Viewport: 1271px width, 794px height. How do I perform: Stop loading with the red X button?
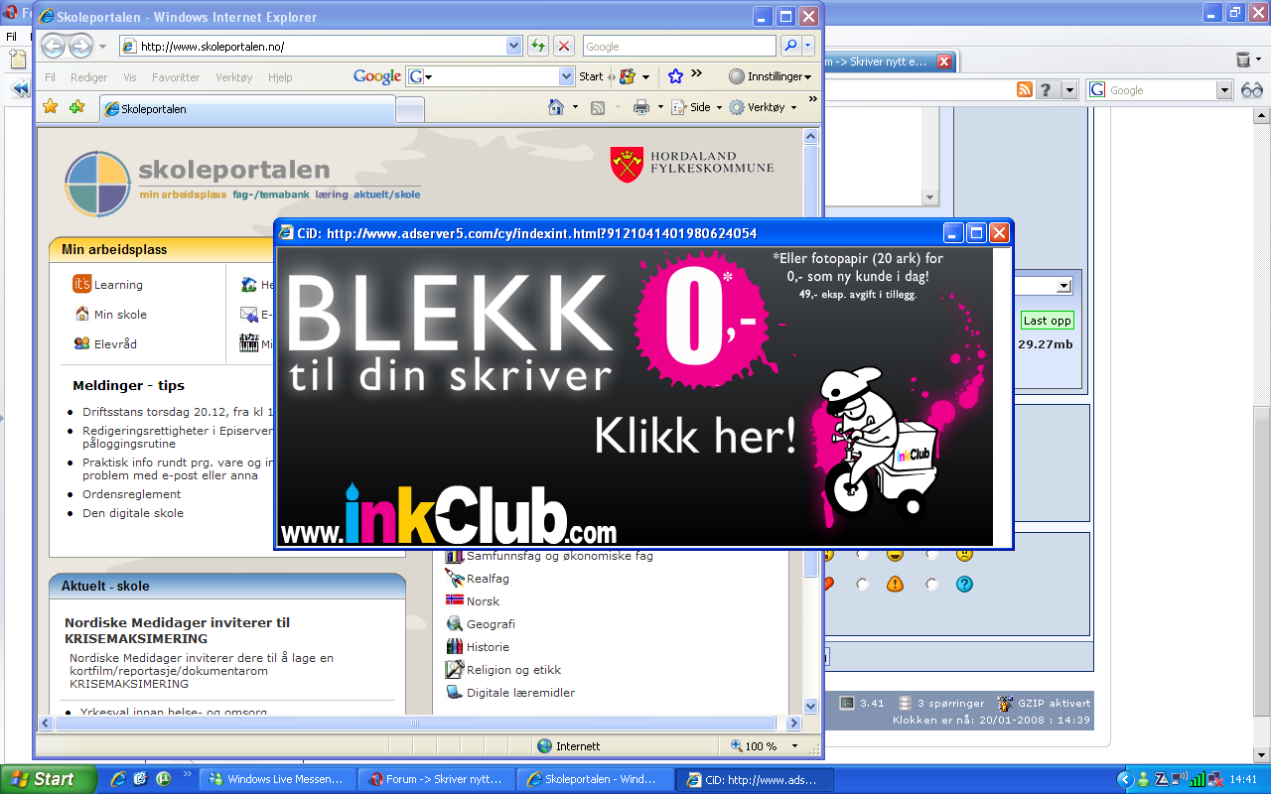564,46
